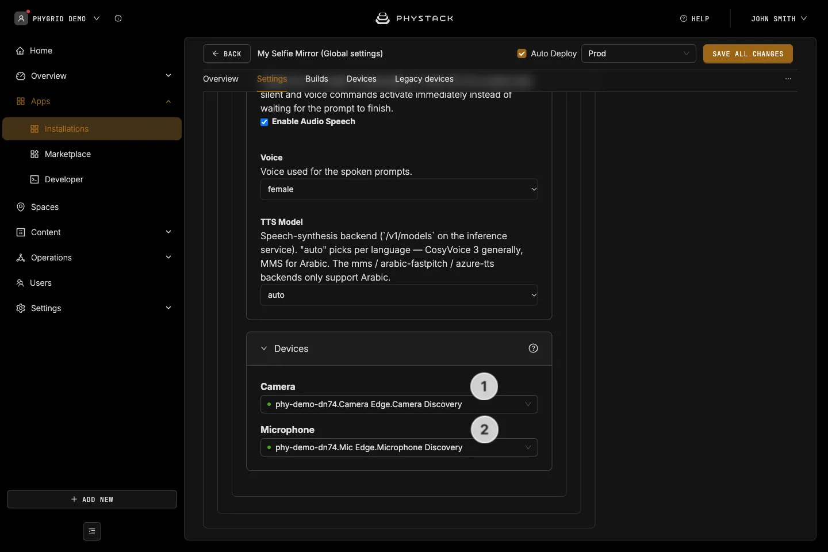Click the Spaces location pin icon
The image size is (828, 552).
point(21,207)
